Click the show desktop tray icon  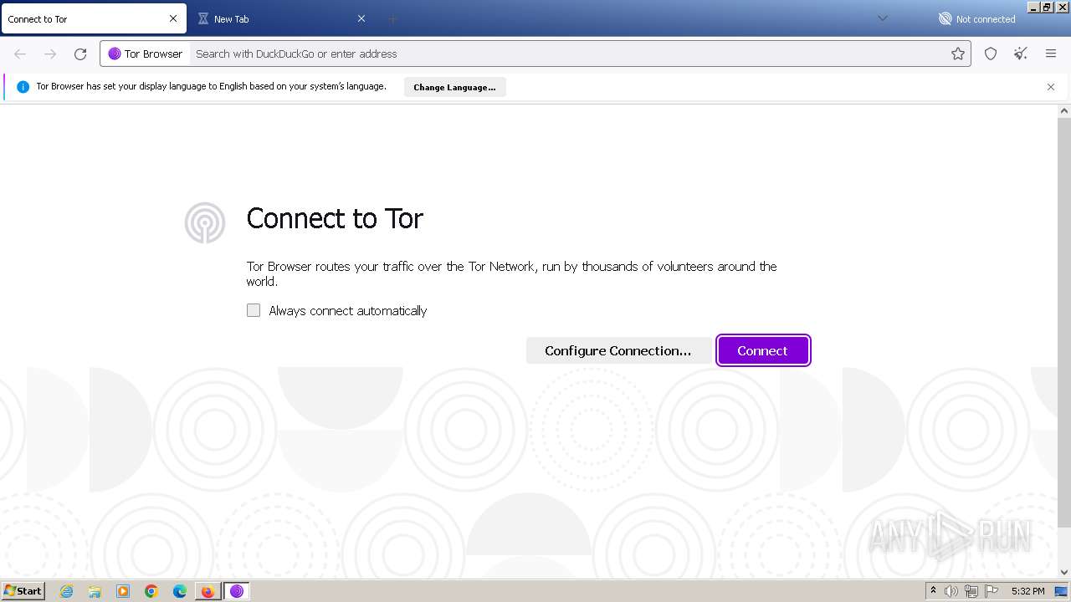coord(1062,591)
